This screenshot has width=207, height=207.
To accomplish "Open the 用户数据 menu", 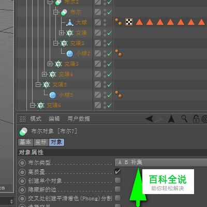I will (x=79, y=119).
